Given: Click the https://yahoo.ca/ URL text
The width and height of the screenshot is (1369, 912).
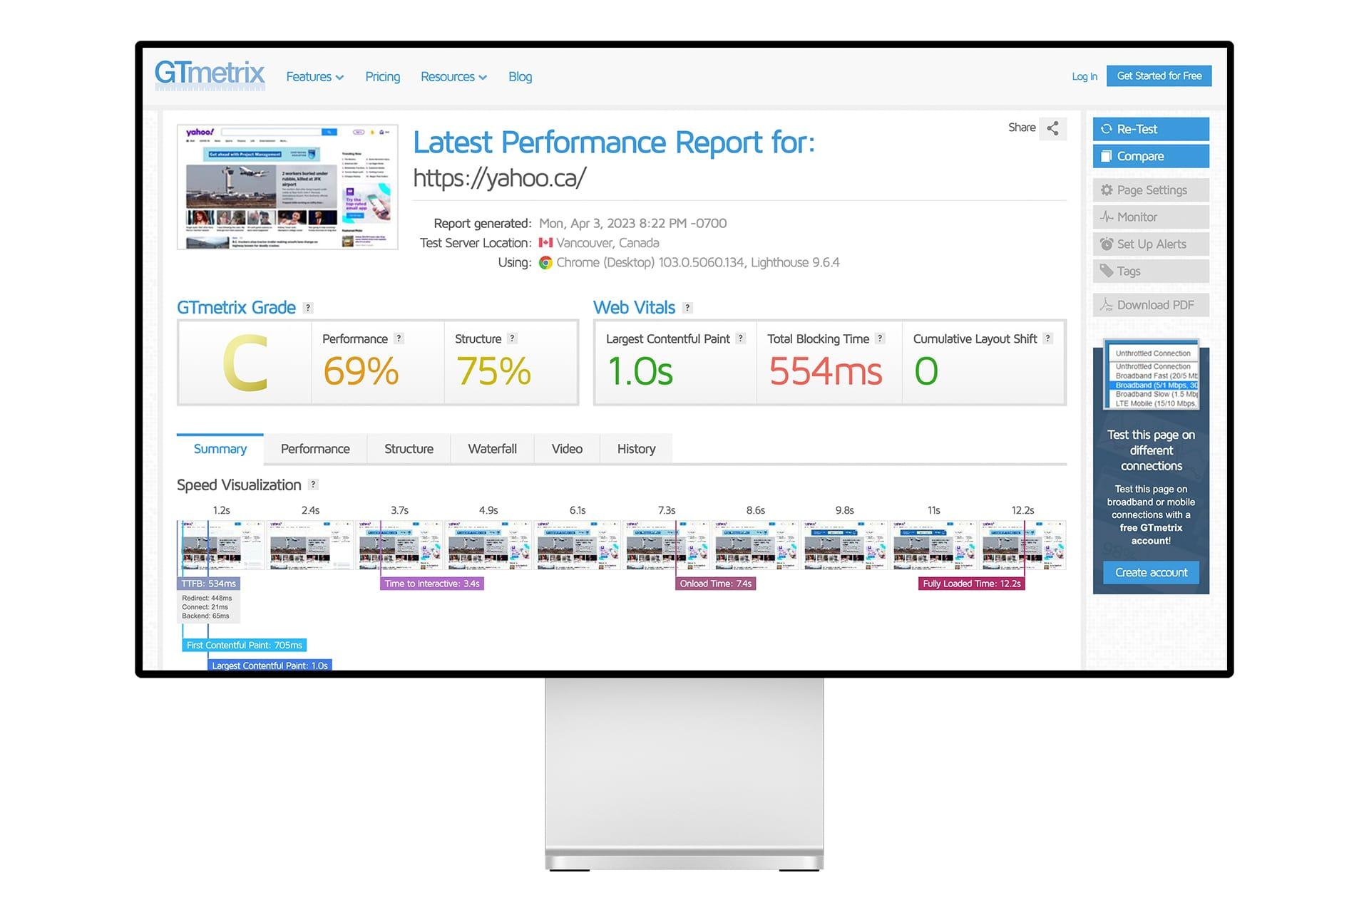Looking at the screenshot, I should 500,178.
